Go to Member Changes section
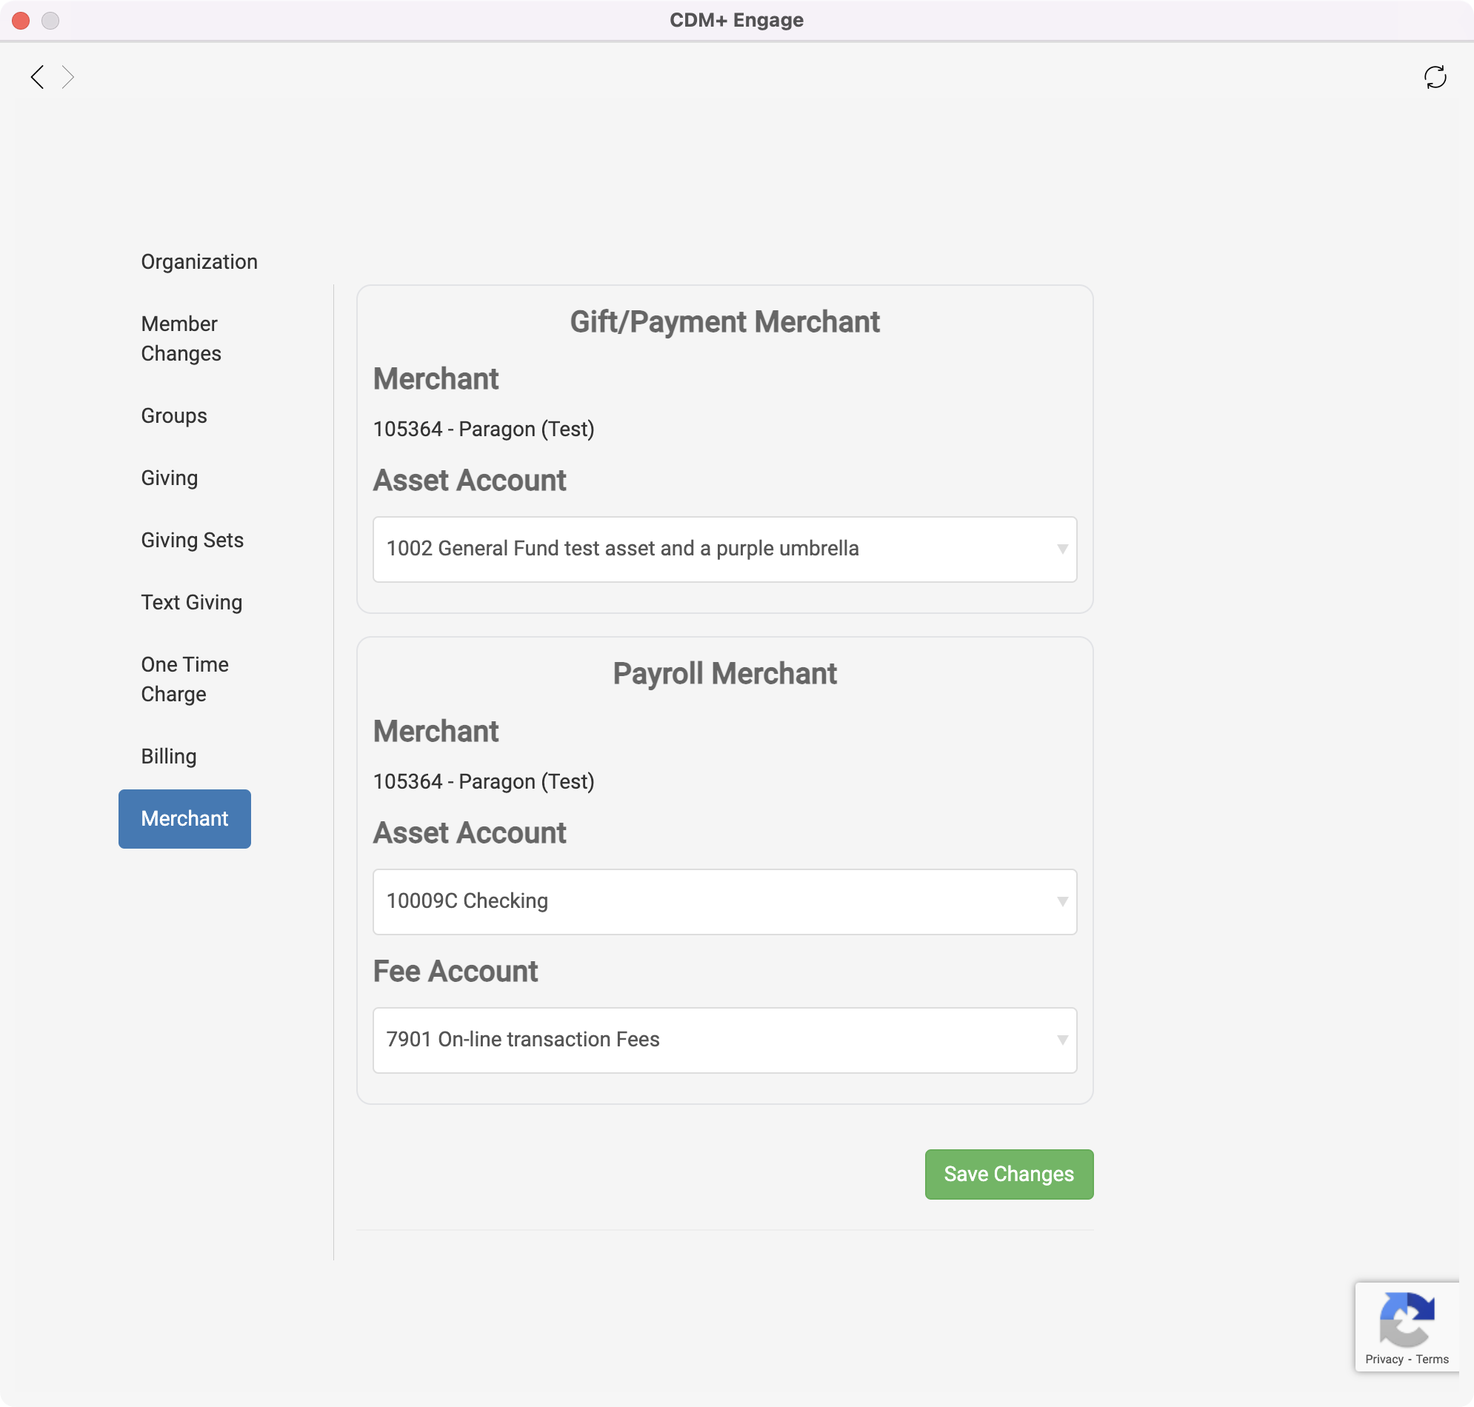Viewport: 1474px width, 1407px height. (x=181, y=338)
